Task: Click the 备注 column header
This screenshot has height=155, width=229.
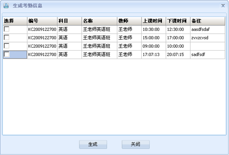Action: pos(208,21)
